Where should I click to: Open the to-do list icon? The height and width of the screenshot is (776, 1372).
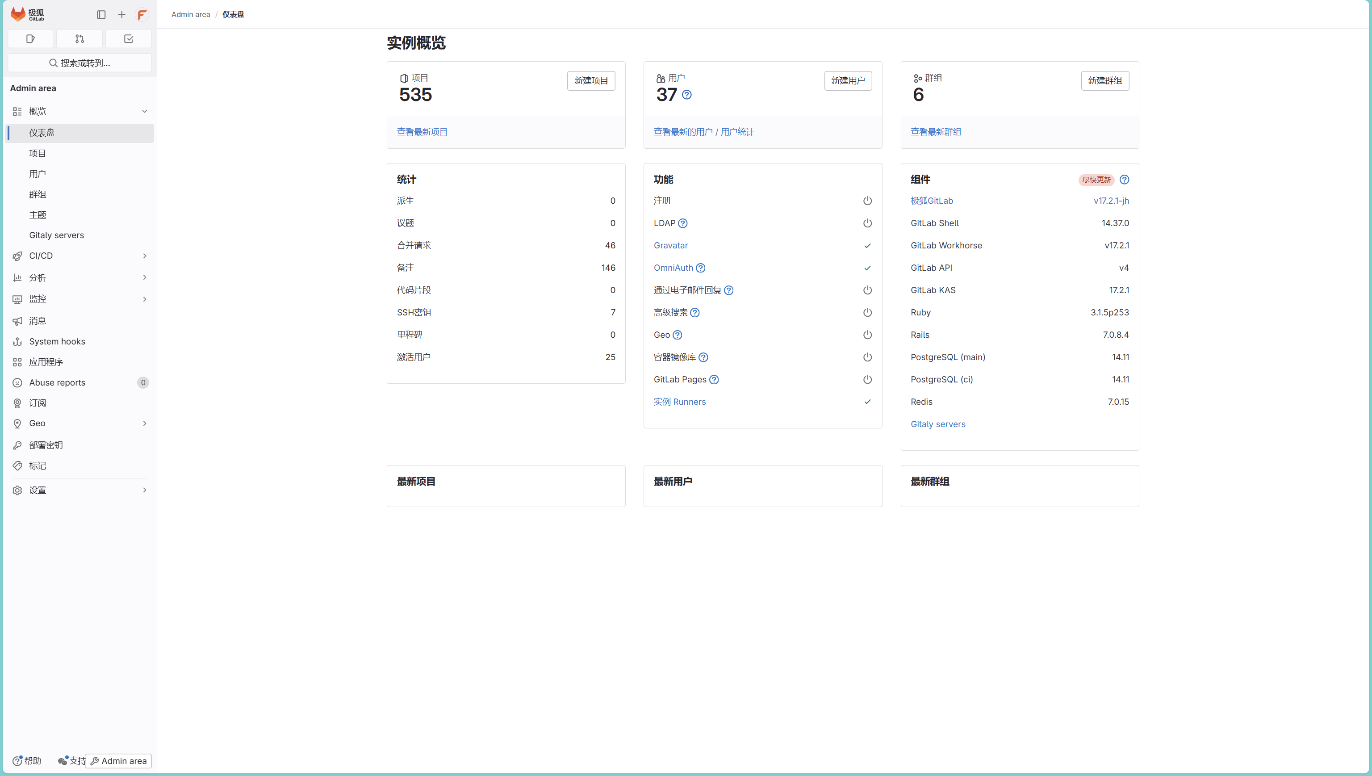tap(129, 38)
